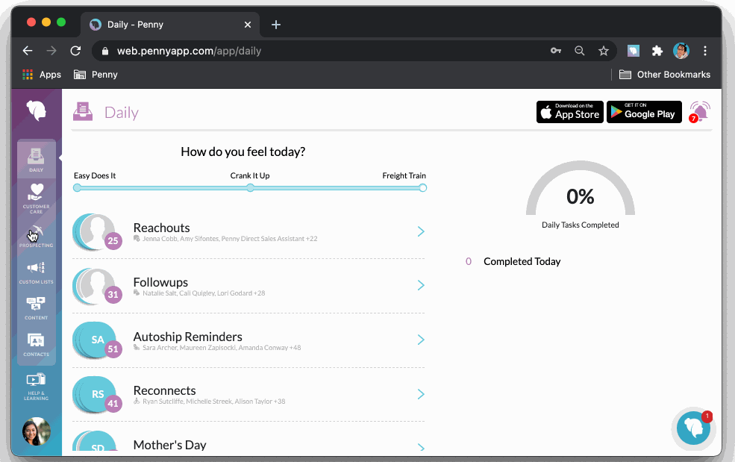Viewport: 735px width, 462px height.
Task: Open Custom Lists in sidebar
Action: coord(36,272)
